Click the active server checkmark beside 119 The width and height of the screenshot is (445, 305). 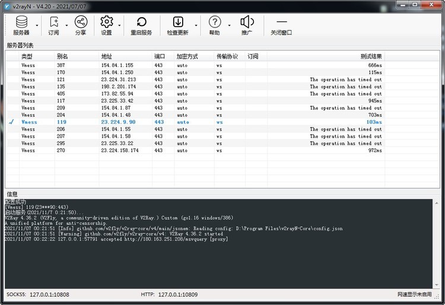coord(11,122)
